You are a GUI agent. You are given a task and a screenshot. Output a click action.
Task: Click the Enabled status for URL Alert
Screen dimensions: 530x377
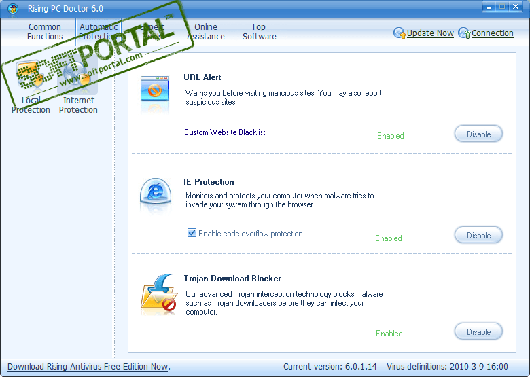[x=391, y=136]
